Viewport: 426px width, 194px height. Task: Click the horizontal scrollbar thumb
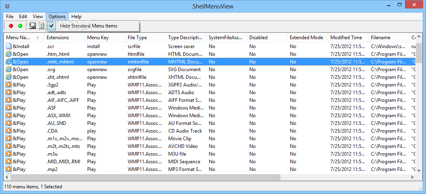(146, 177)
